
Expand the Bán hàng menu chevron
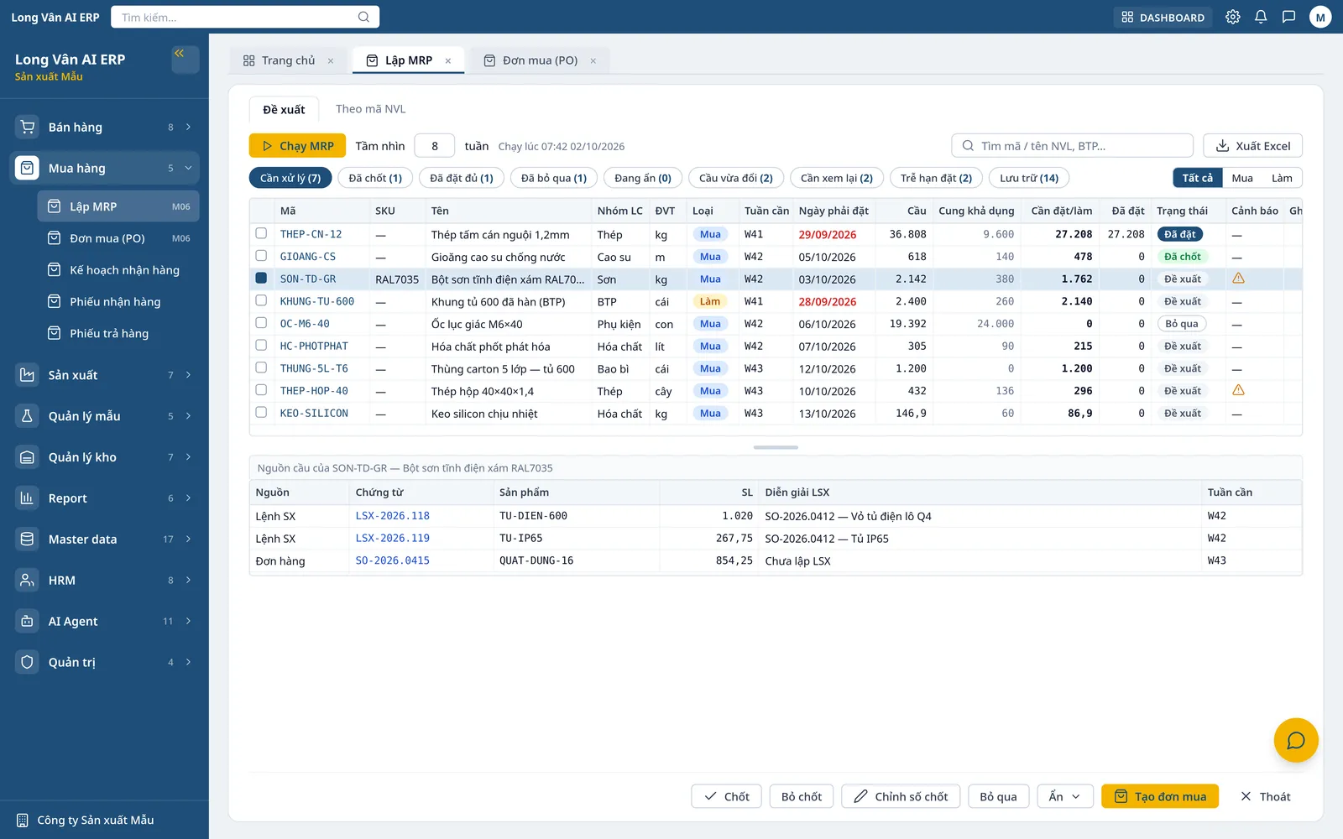[x=188, y=127]
